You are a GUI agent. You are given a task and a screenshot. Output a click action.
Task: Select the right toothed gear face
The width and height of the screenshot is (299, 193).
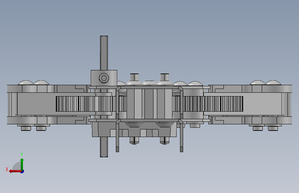pyautogui.click(x=213, y=104)
